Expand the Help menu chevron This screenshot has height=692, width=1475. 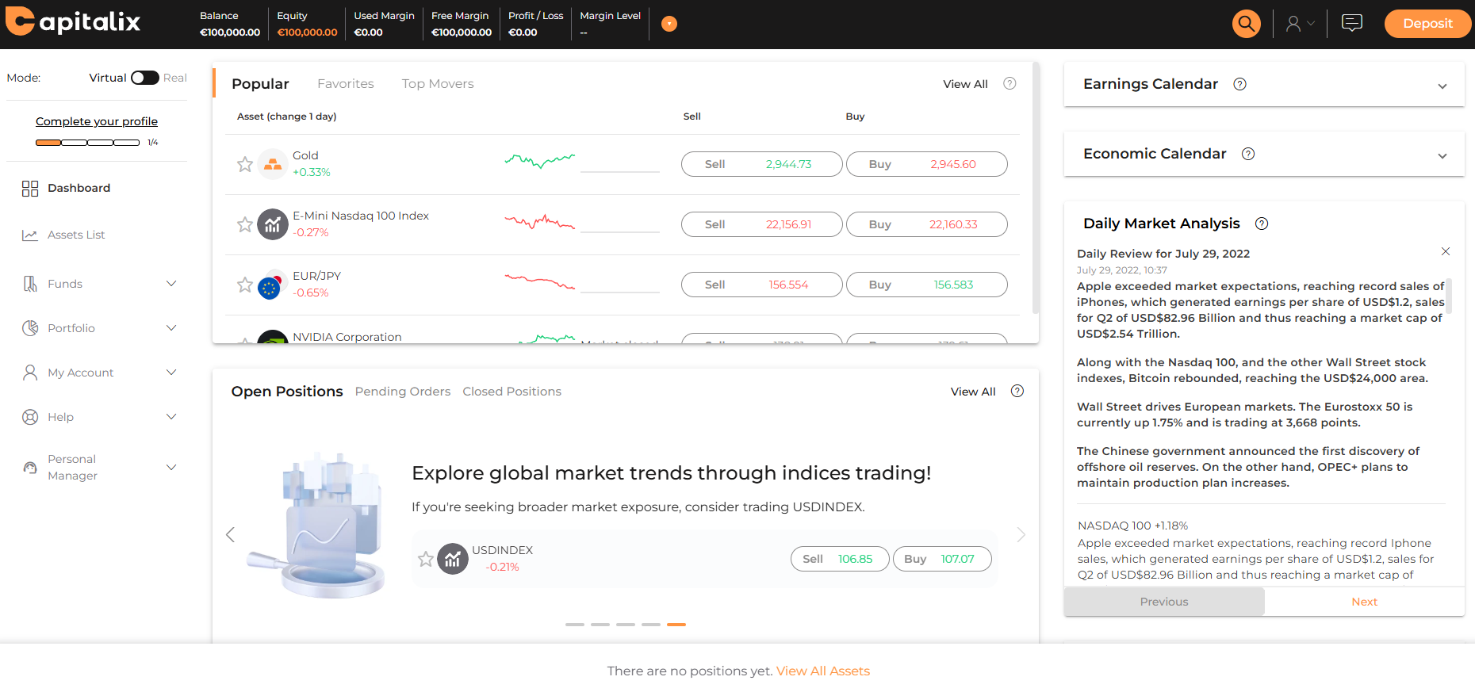pos(171,417)
